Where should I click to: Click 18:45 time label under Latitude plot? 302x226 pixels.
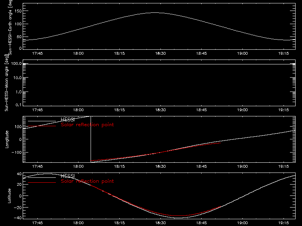[x=202, y=223]
